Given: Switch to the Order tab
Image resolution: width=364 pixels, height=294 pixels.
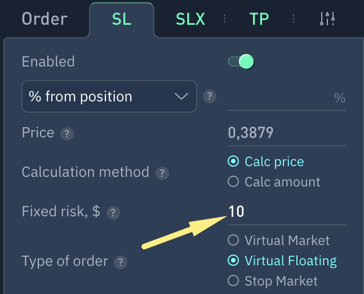Looking at the screenshot, I should (x=45, y=19).
